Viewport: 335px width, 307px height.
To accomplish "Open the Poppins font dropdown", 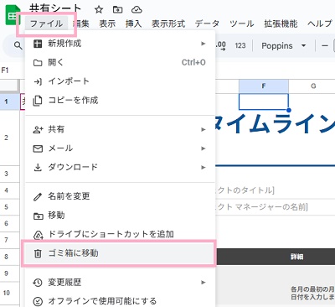I will pyautogui.click(x=284, y=45).
